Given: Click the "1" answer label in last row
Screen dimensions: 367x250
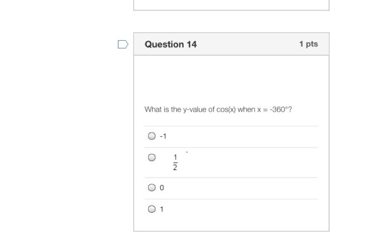Looking at the screenshot, I should point(162,209).
